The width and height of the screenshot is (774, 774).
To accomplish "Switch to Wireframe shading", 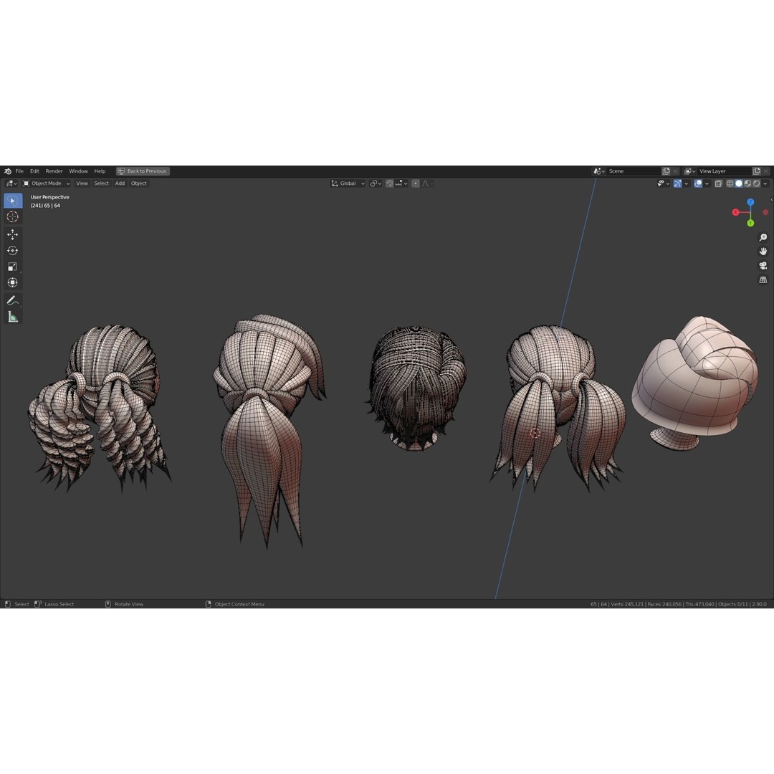I will click(730, 183).
